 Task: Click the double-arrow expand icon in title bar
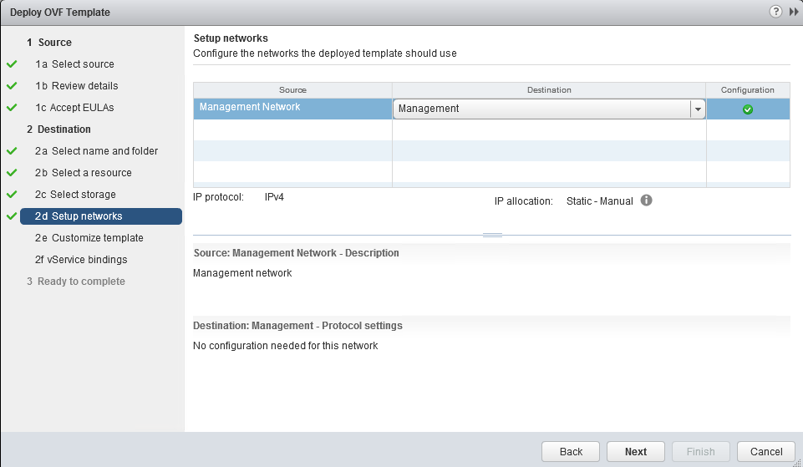tap(793, 12)
